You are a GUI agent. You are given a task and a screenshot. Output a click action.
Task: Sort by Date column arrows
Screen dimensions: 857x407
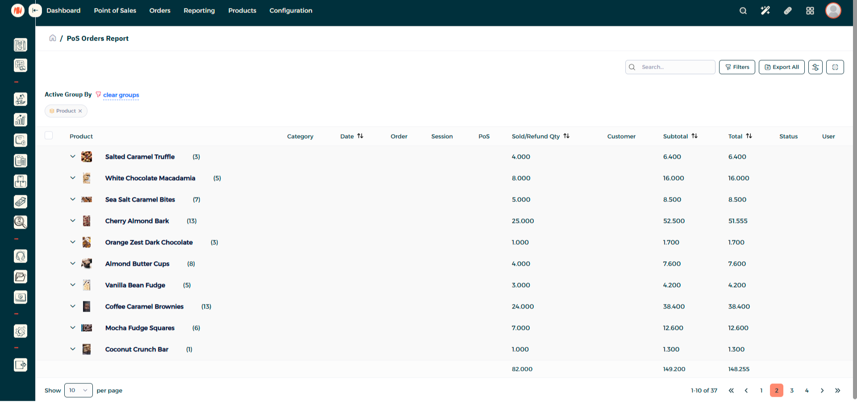pyautogui.click(x=360, y=136)
